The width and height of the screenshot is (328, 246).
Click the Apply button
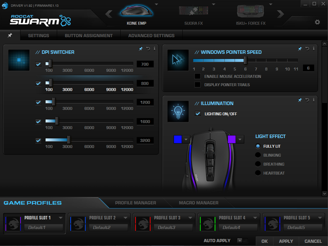pos(286,241)
